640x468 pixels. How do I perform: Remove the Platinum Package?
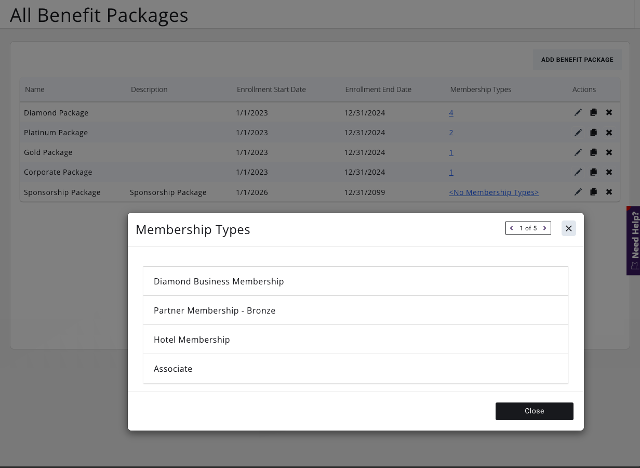coord(609,133)
